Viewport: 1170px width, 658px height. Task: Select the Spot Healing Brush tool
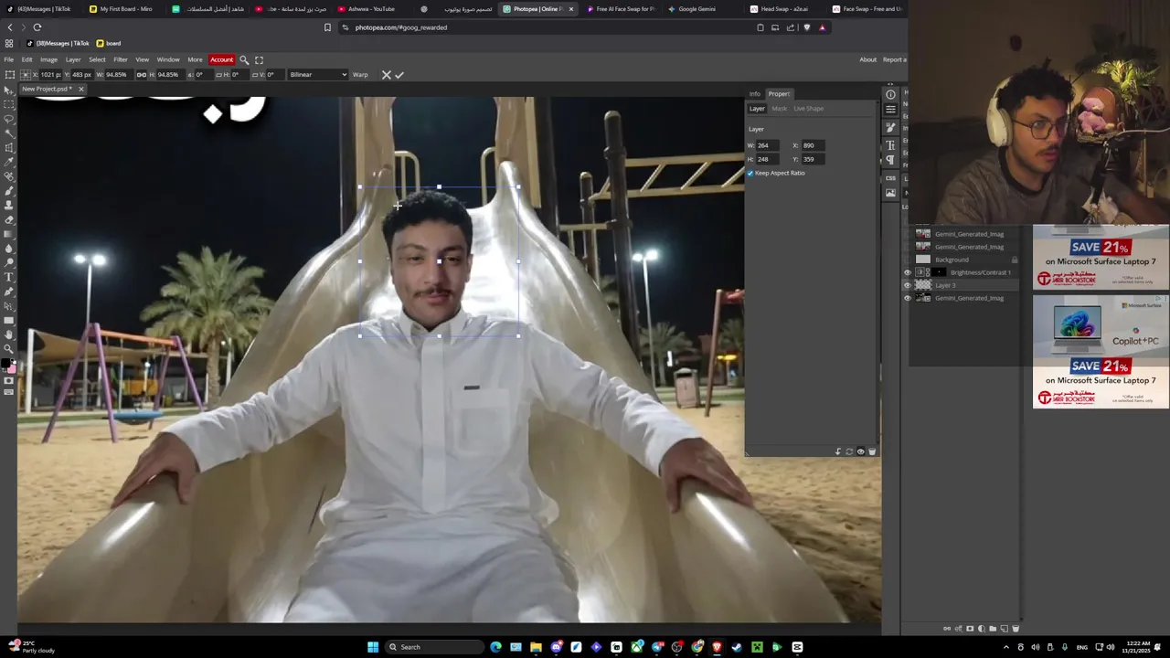[10, 176]
